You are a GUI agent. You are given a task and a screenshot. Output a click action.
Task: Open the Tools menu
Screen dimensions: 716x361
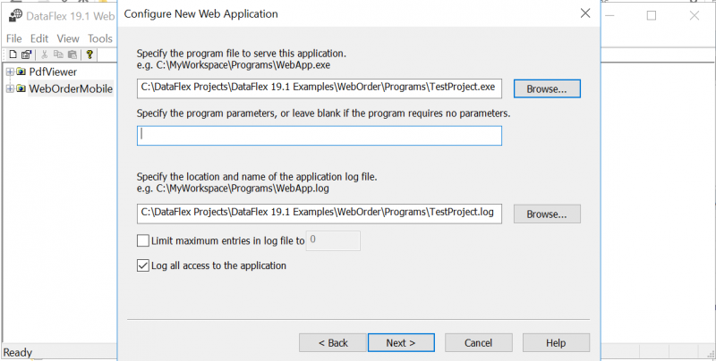(99, 38)
